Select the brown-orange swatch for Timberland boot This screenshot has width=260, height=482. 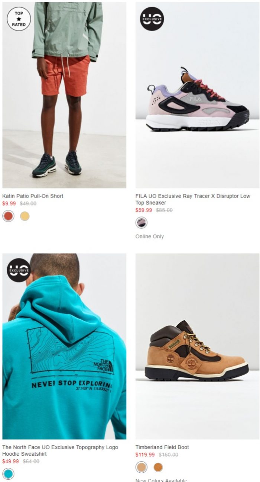point(158,467)
